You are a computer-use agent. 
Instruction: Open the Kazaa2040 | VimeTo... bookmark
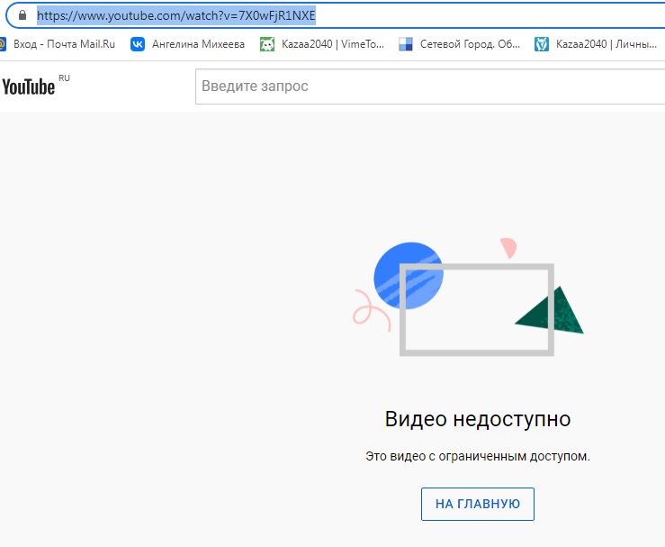(x=332, y=44)
